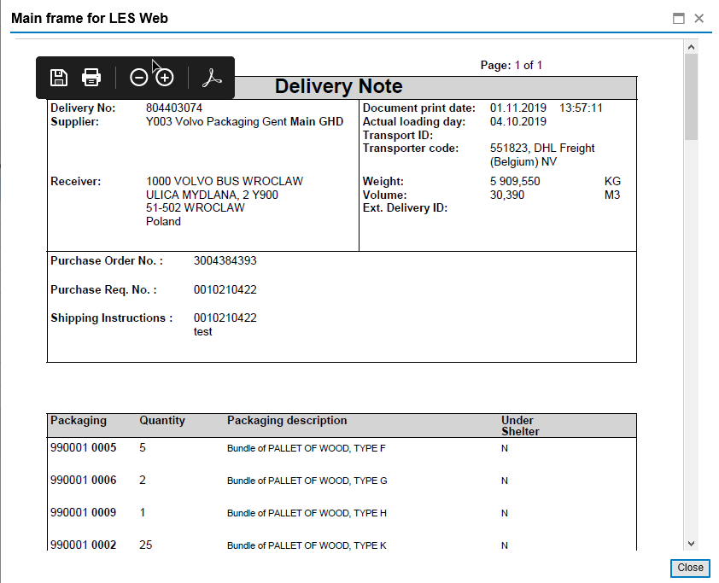The height and width of the screenshot is (583, 719).
Task: Click the Ext. Delivery ID label
Action: pyautogui.click(x=406, y=207)
